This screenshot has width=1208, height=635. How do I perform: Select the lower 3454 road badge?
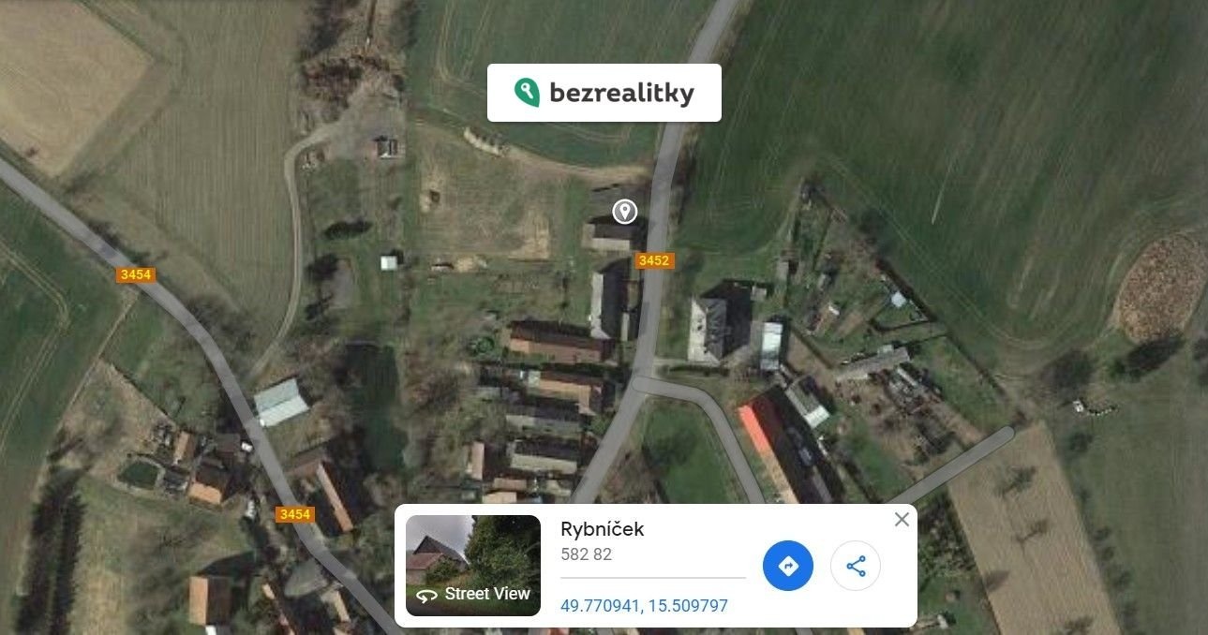coord(294,514)
